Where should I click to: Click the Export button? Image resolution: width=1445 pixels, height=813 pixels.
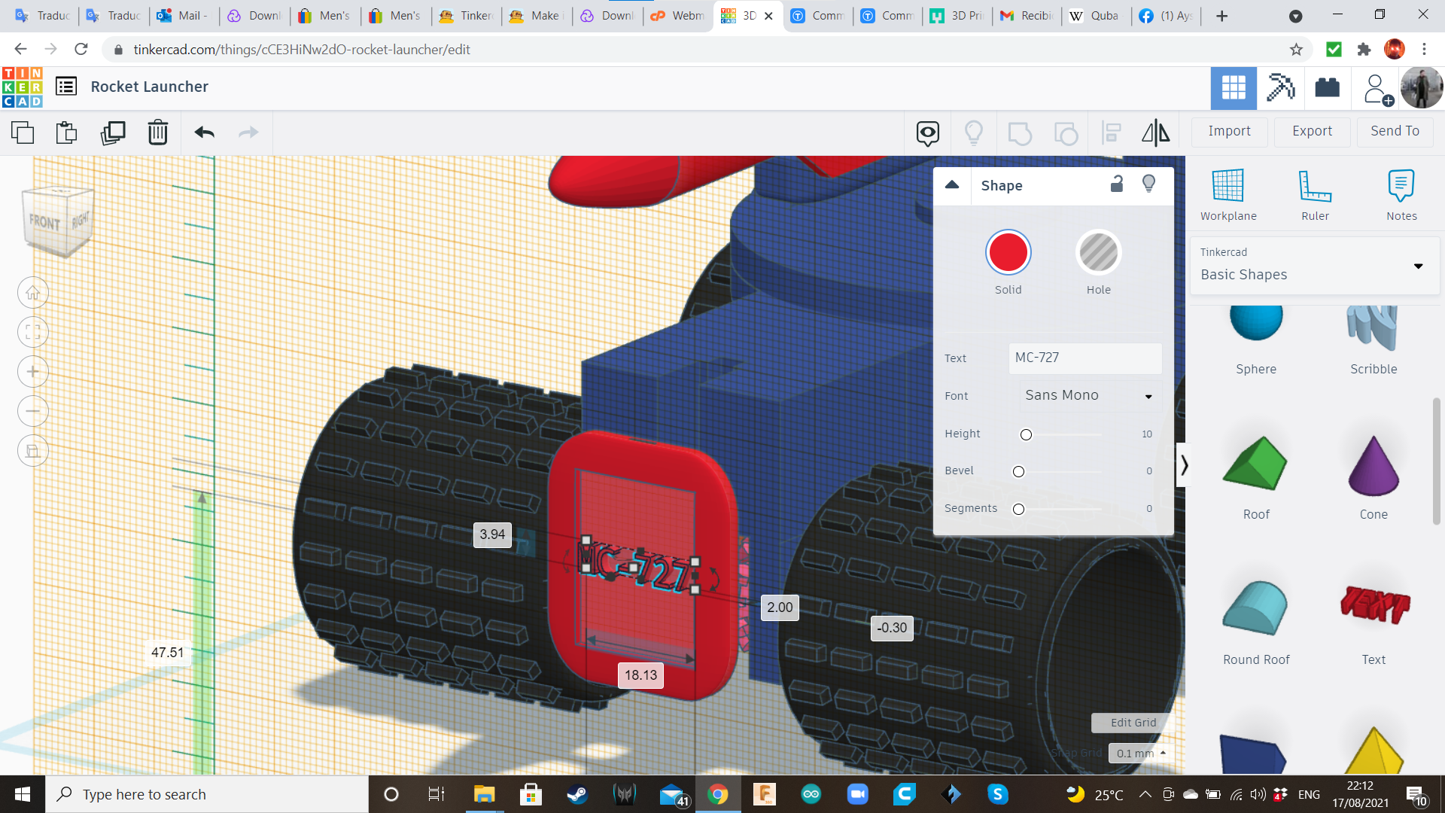click(1312, 131)
